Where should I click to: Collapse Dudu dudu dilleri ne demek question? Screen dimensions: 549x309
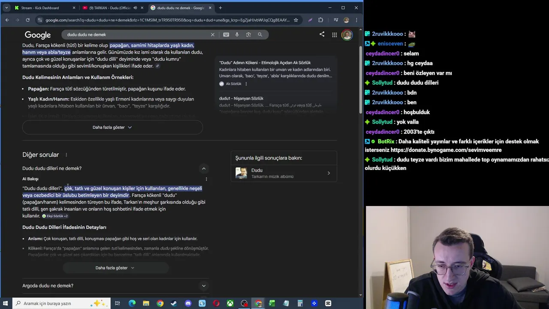[204, 168]
